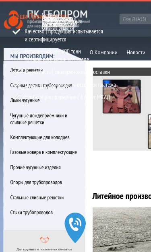The image size is (151, 252).
Task: Click the МЫ ПРОИЗВОДИМ heading
Action: click(x=32, y=56)
